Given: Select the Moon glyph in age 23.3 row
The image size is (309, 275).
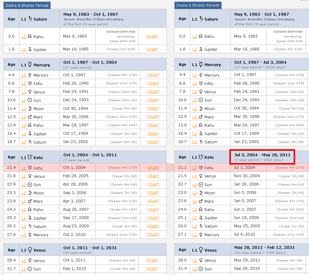Looking at the screenshot, I should pyautogui.click(x=30, y=193).
